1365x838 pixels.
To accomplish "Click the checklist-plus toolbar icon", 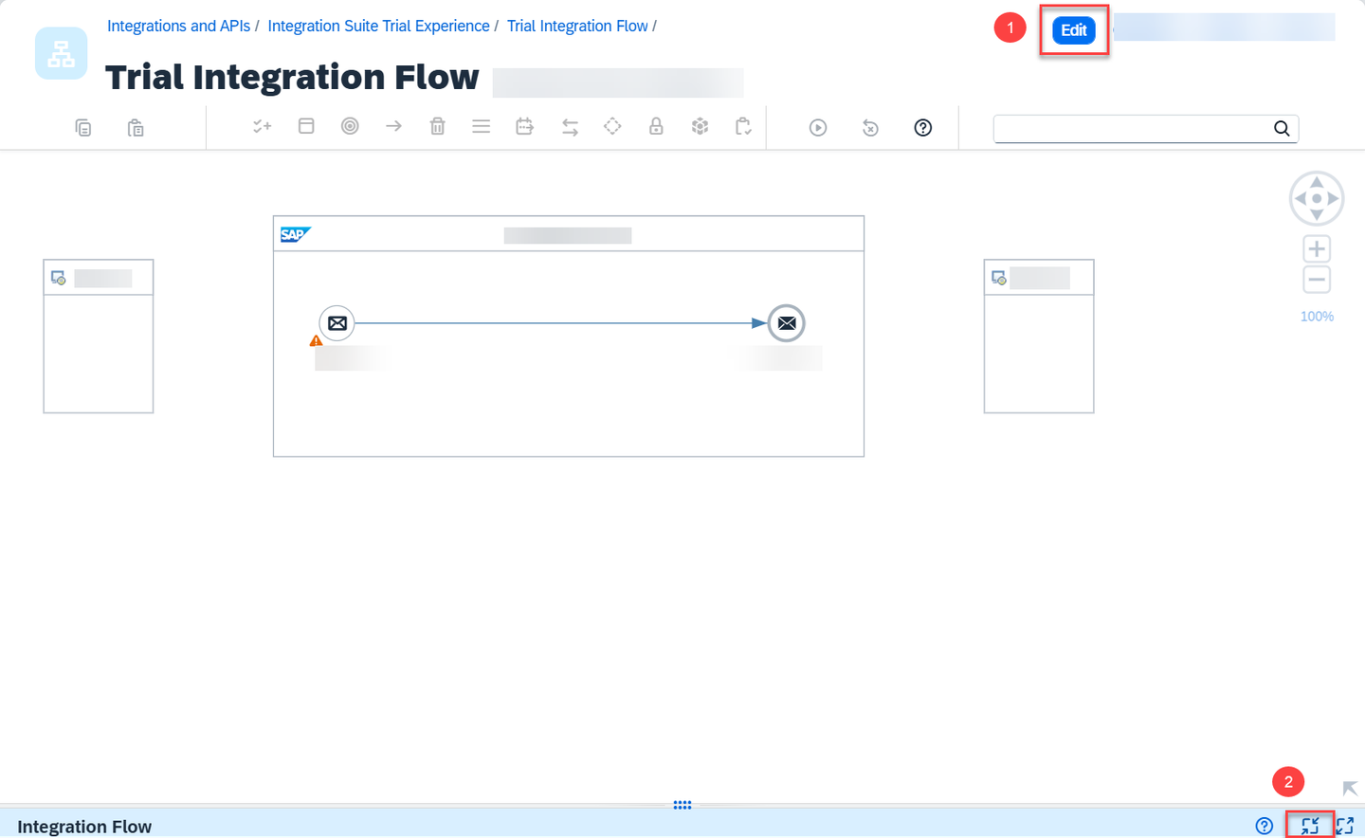I will coord(263,126).
